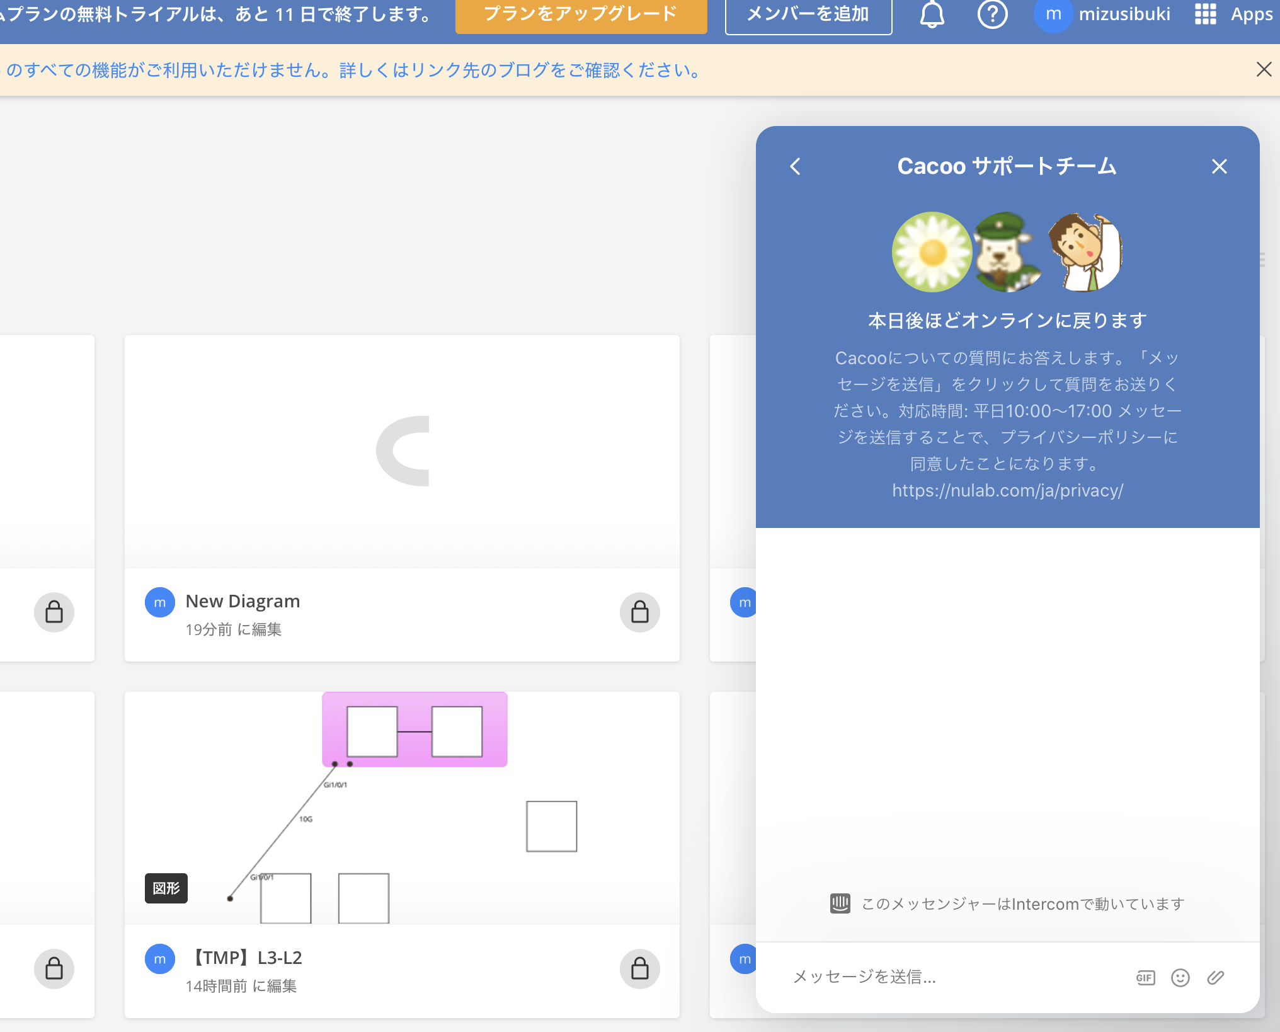The width and height of the screenshot is (1280, 1032).
Task: Open the mizusibuki user account menu
Action: [1102, 14]
